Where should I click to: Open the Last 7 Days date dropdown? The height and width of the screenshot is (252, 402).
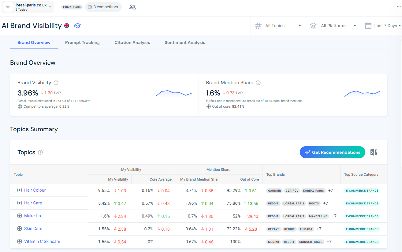click(x=383, y=26)
